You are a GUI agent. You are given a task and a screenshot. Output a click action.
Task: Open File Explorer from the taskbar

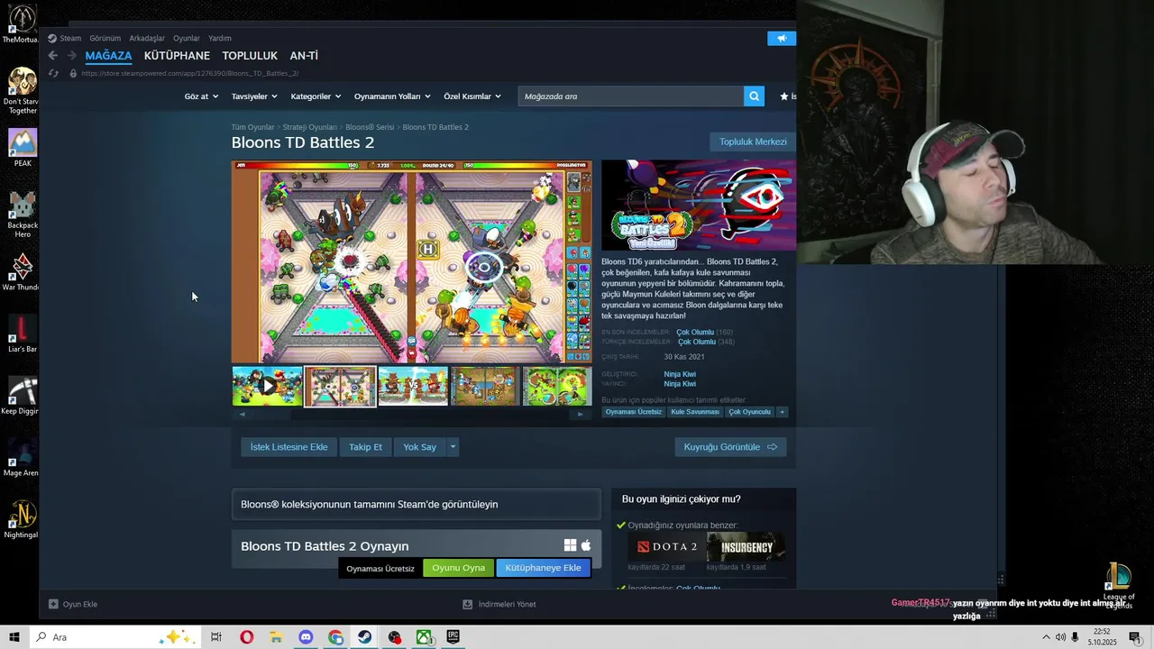coord(276,637)
